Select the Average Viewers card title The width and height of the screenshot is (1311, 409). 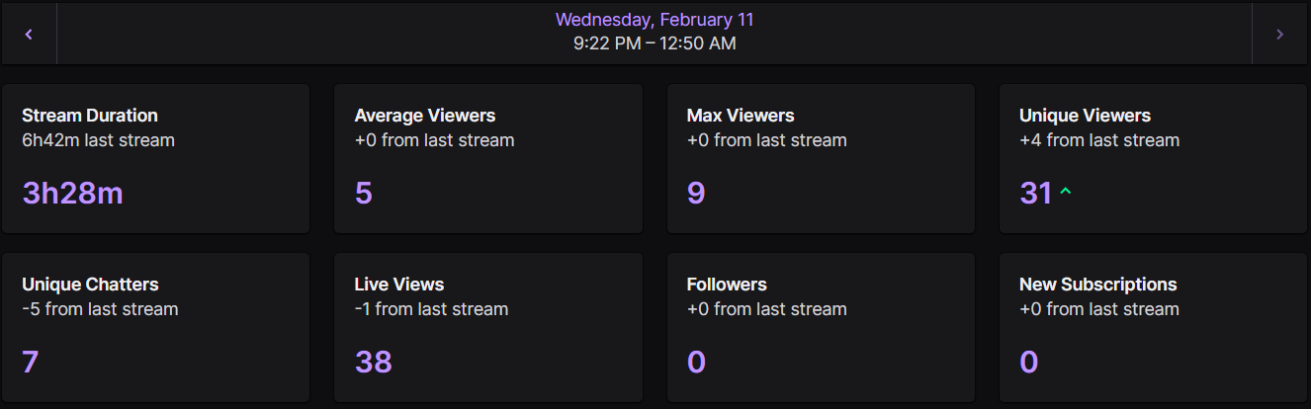(425, 116)
